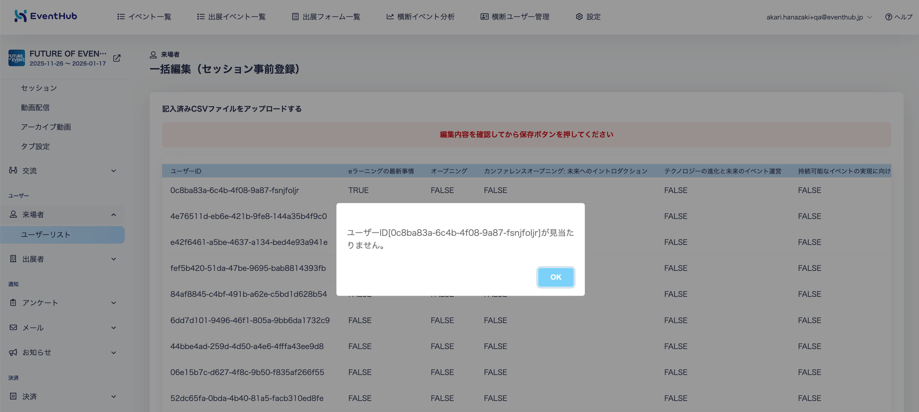Click the list icon beside 出展イベント一覧
The width and height of the screenshot is (919, 412).
pyautogui.click(x=201, y=17)
